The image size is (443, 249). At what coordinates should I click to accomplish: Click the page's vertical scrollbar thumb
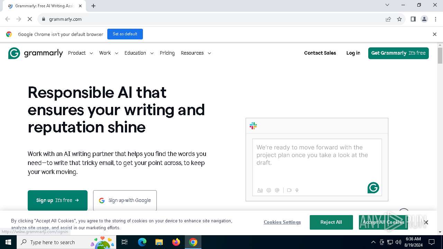pos(440,56)
